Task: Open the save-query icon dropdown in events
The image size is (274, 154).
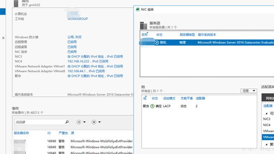Action: (x=96, y=122)
